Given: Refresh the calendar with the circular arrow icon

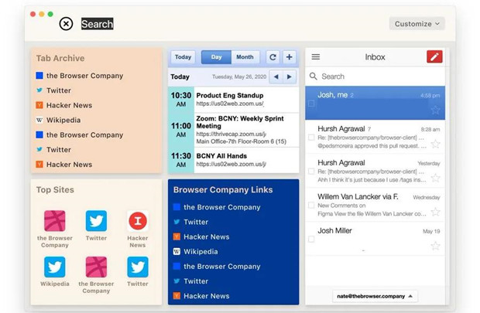Looking at the screenshot, I should click(273, 57).
